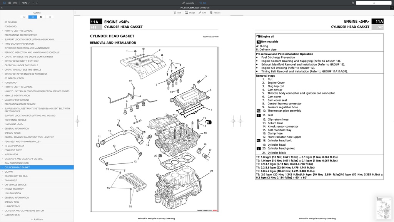Switch to Edit mode

(x=204, y=3)
